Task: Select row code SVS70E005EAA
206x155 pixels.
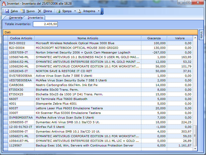Action: click(21, 76)
